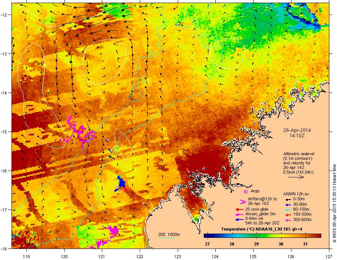This screenshot has height=260, width=337.
Task: Click the magenta arrow beside 'slocum_glider 0m'
Action: 239,214
